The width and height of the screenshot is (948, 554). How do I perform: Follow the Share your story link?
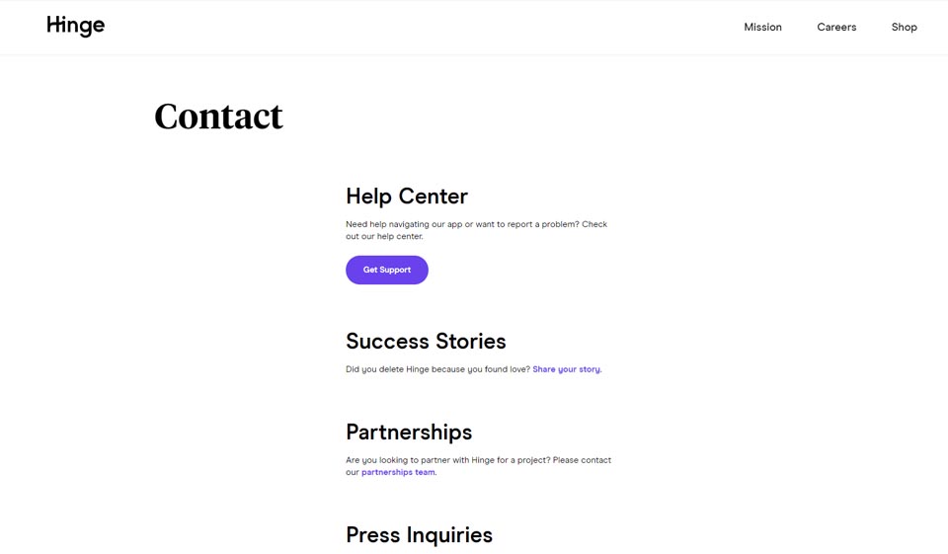566,369
